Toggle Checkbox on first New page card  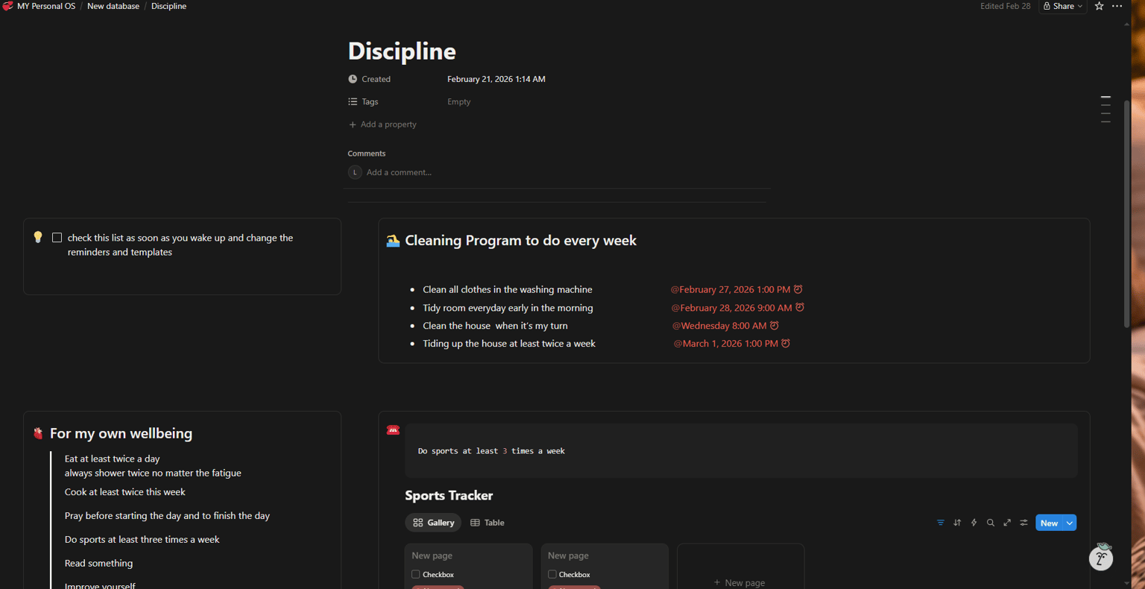tap(416, 575)
